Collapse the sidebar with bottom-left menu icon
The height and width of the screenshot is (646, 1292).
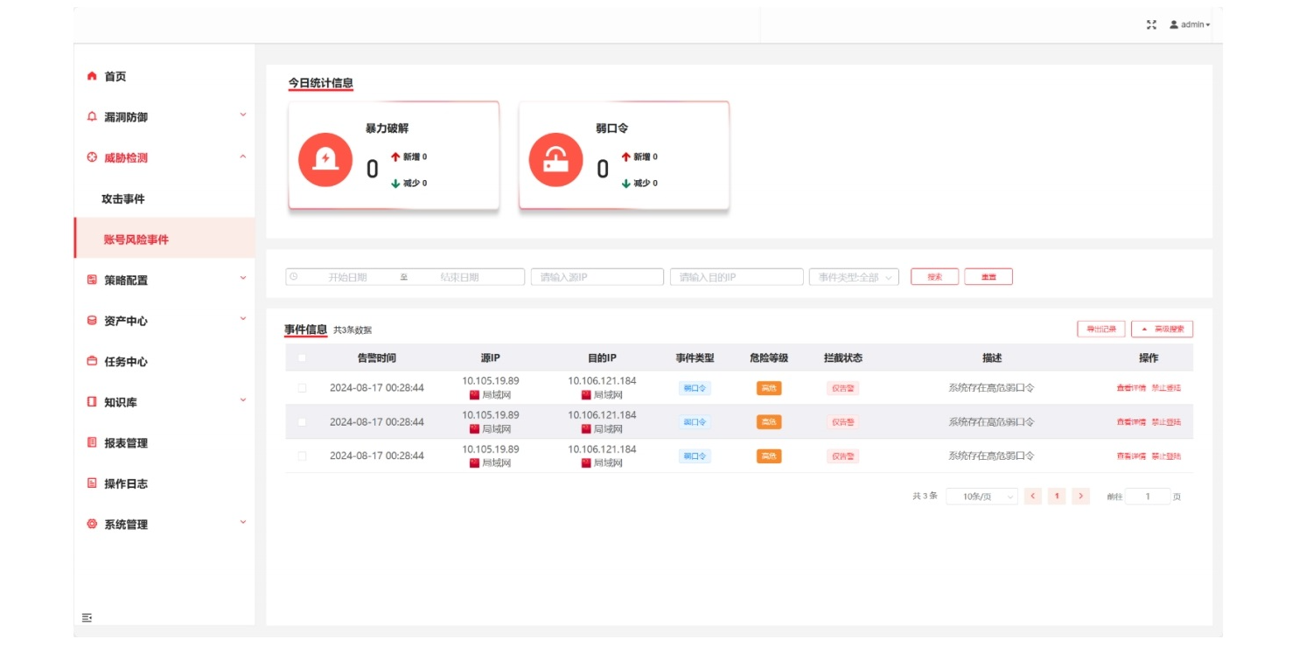pyautogui.click(x=87, y=618)
